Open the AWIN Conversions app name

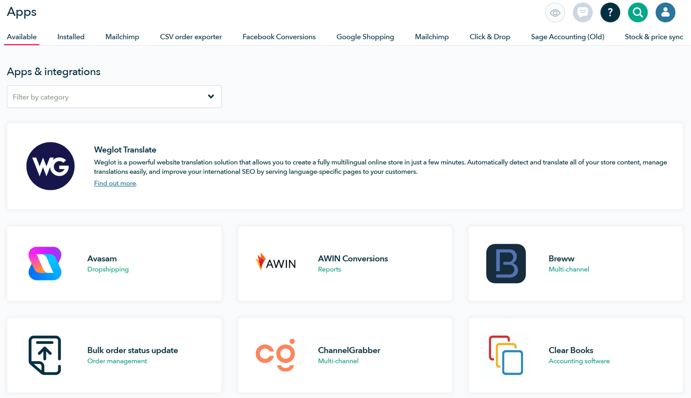click(x=353, y=258)
